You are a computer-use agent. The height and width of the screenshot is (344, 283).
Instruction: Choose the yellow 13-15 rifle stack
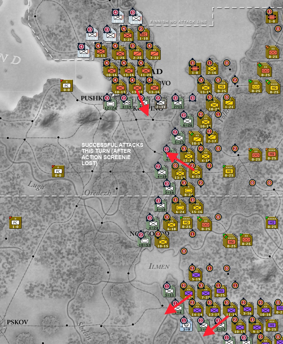179,172
